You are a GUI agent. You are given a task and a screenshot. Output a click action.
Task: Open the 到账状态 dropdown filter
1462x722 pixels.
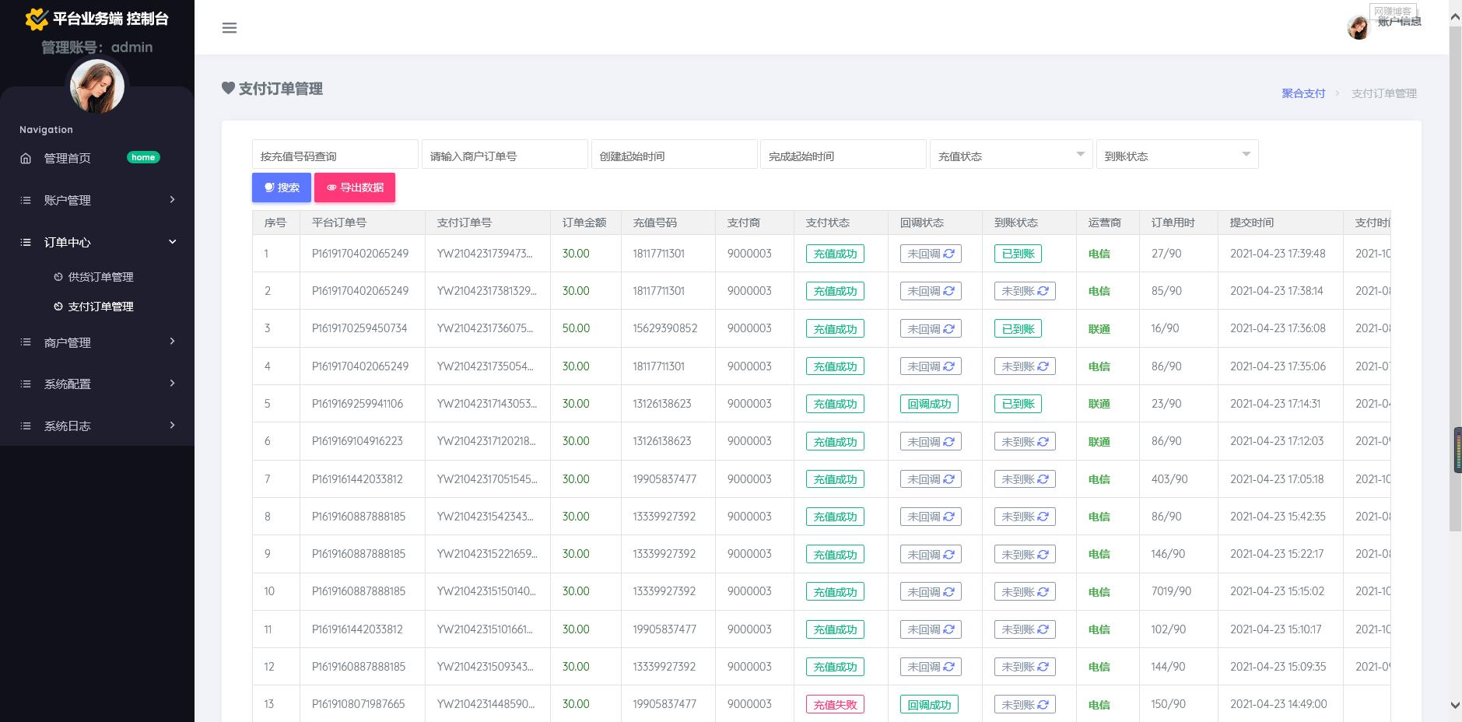[1176, 155]
